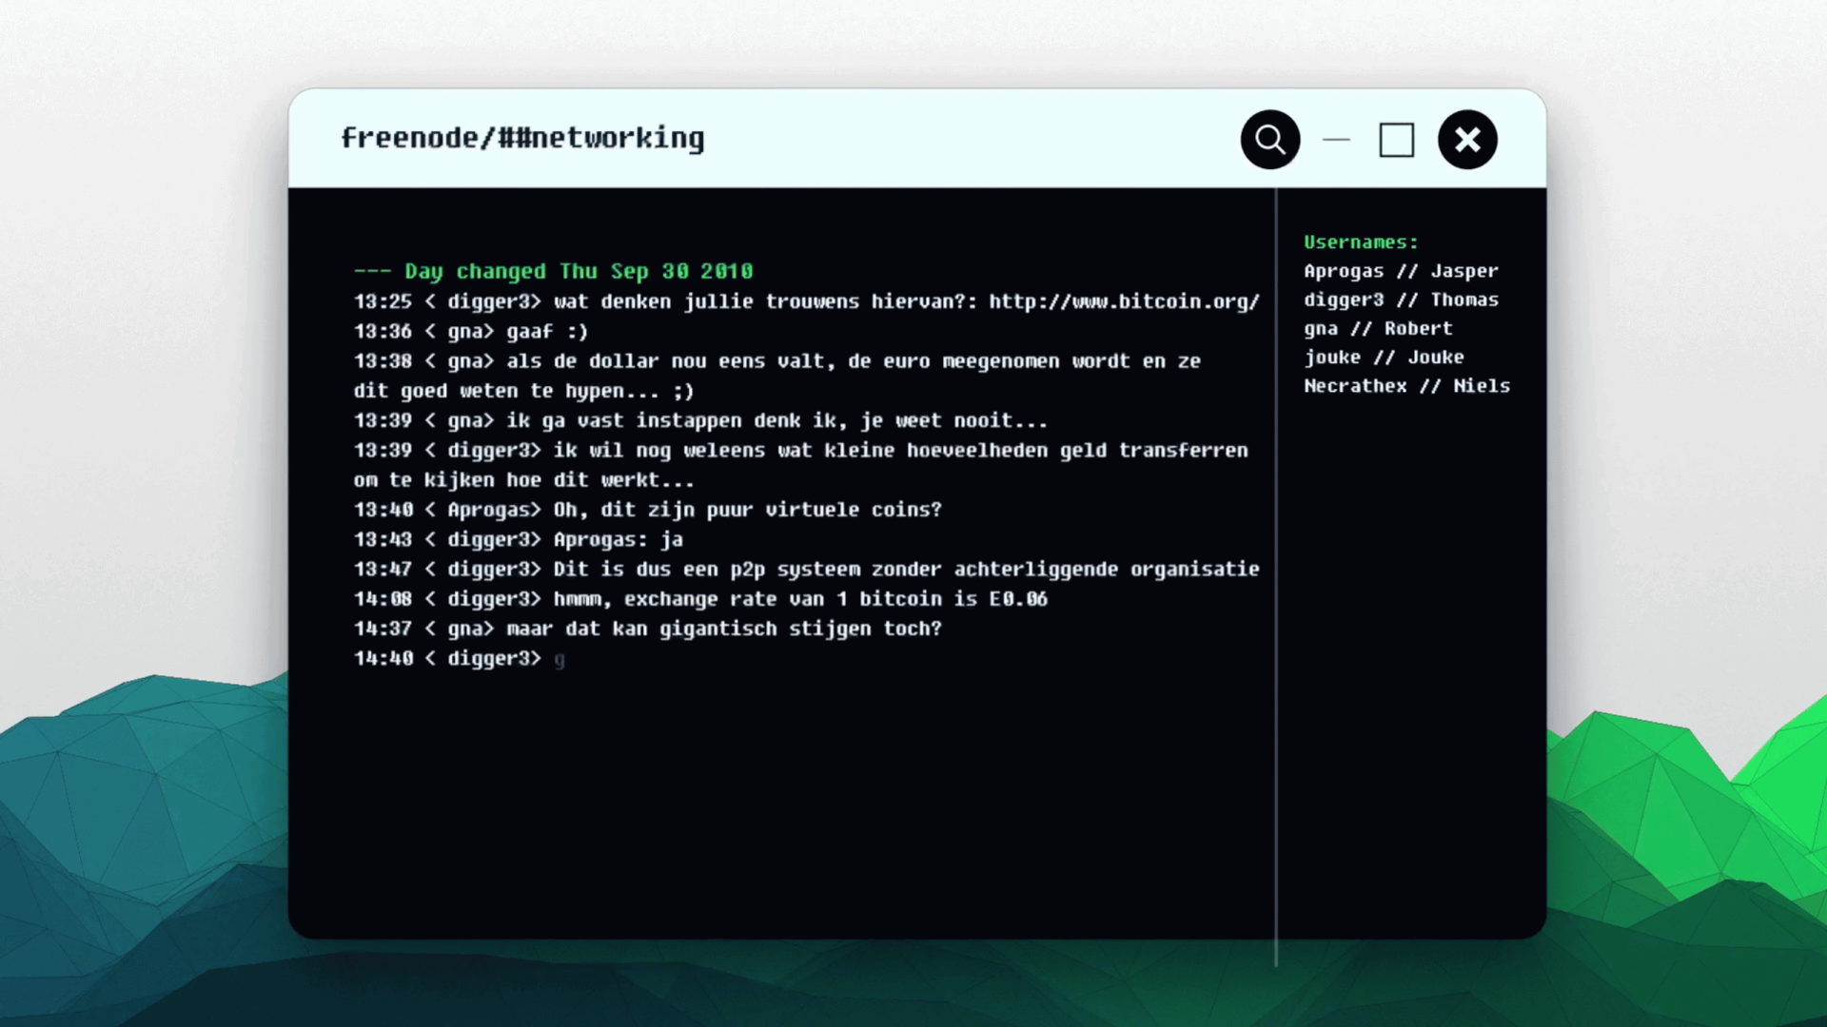Click gna nickname in the 14:37 message
Screen dimensions: 1827x1027
465,629
